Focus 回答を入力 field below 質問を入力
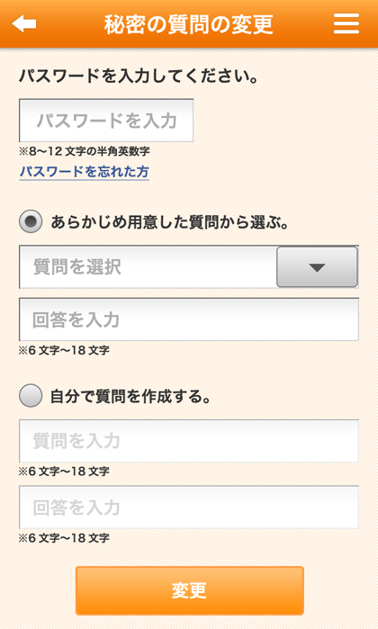This screenshot has width=378, height=629. click(189, 508)
